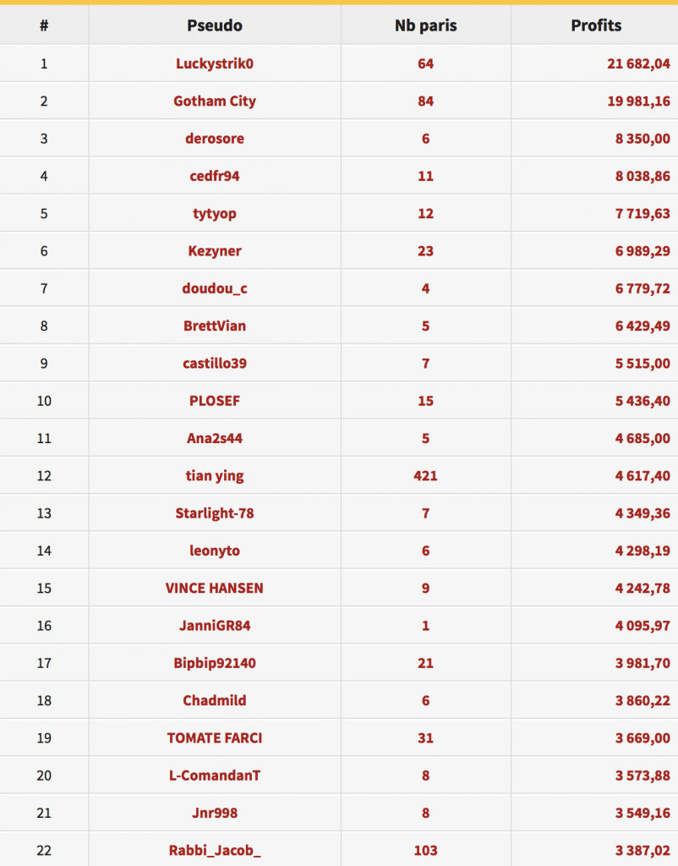This screenshot has width=678, height=866.
Task: Open the tytyop profile link
Action: pos(214,214)
